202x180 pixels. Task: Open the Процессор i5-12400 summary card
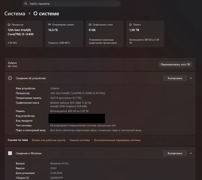(x=24, y=34)
